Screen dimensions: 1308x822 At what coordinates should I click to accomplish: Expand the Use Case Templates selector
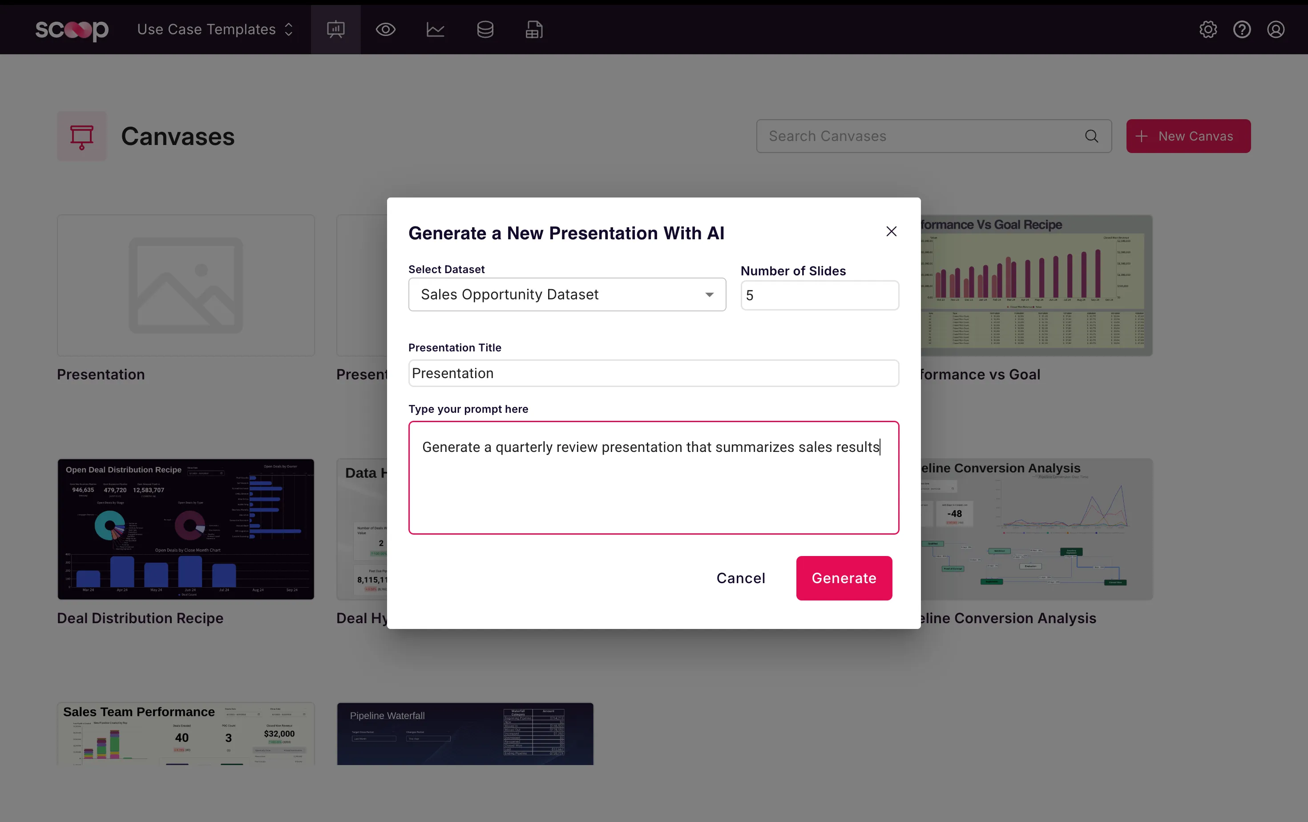pos(215,29)
